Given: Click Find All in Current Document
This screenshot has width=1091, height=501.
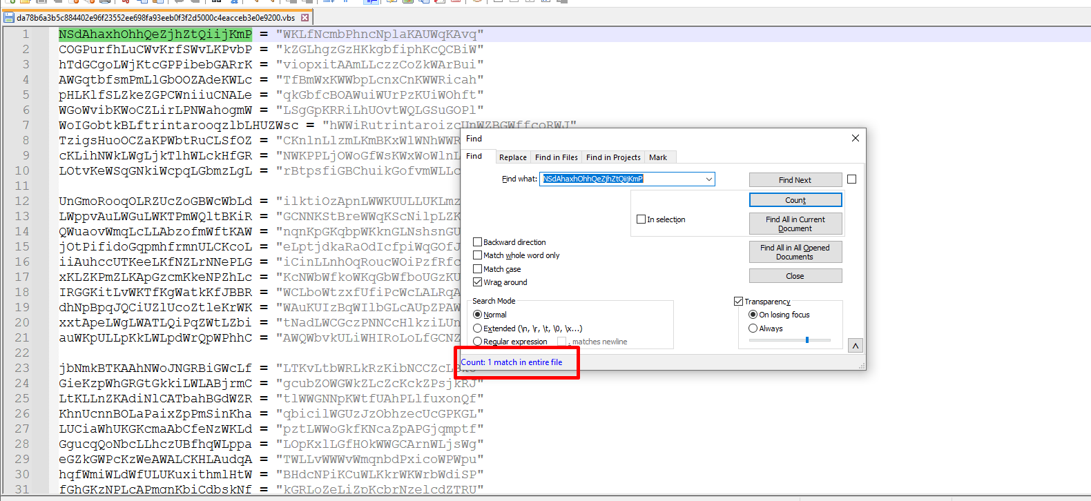Looking at the screenshot, I should (795, 224).
